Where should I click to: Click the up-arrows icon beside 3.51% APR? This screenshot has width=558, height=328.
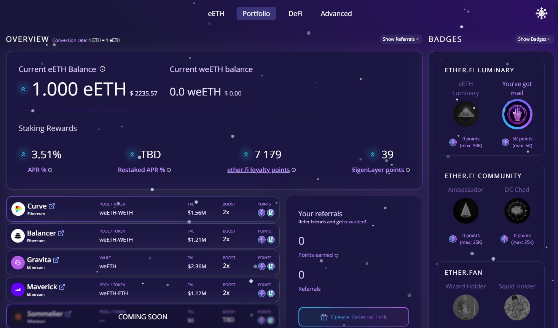23,154
